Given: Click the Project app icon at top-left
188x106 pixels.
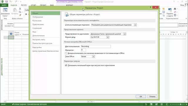Looking at the screenshot, I should point(2,2).
